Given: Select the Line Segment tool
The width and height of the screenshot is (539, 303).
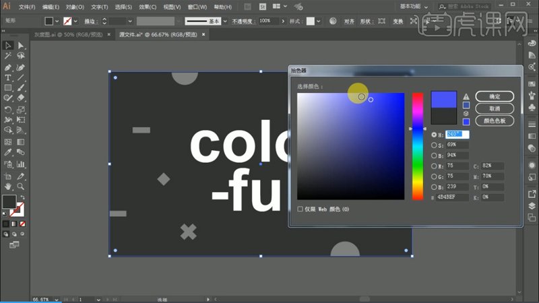Looking at the screenshot, I should (x=21, y=77).
